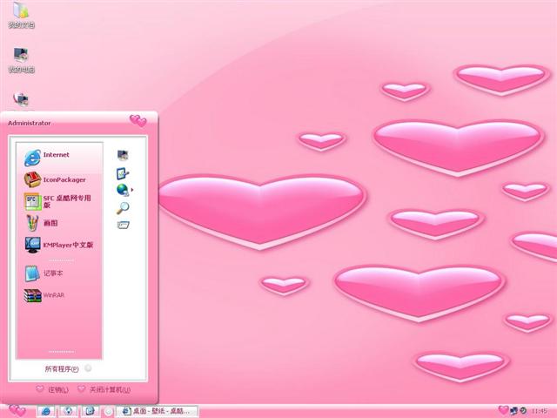
Task: Launch WinRAR from the Start menu
Action: (52, 295)
